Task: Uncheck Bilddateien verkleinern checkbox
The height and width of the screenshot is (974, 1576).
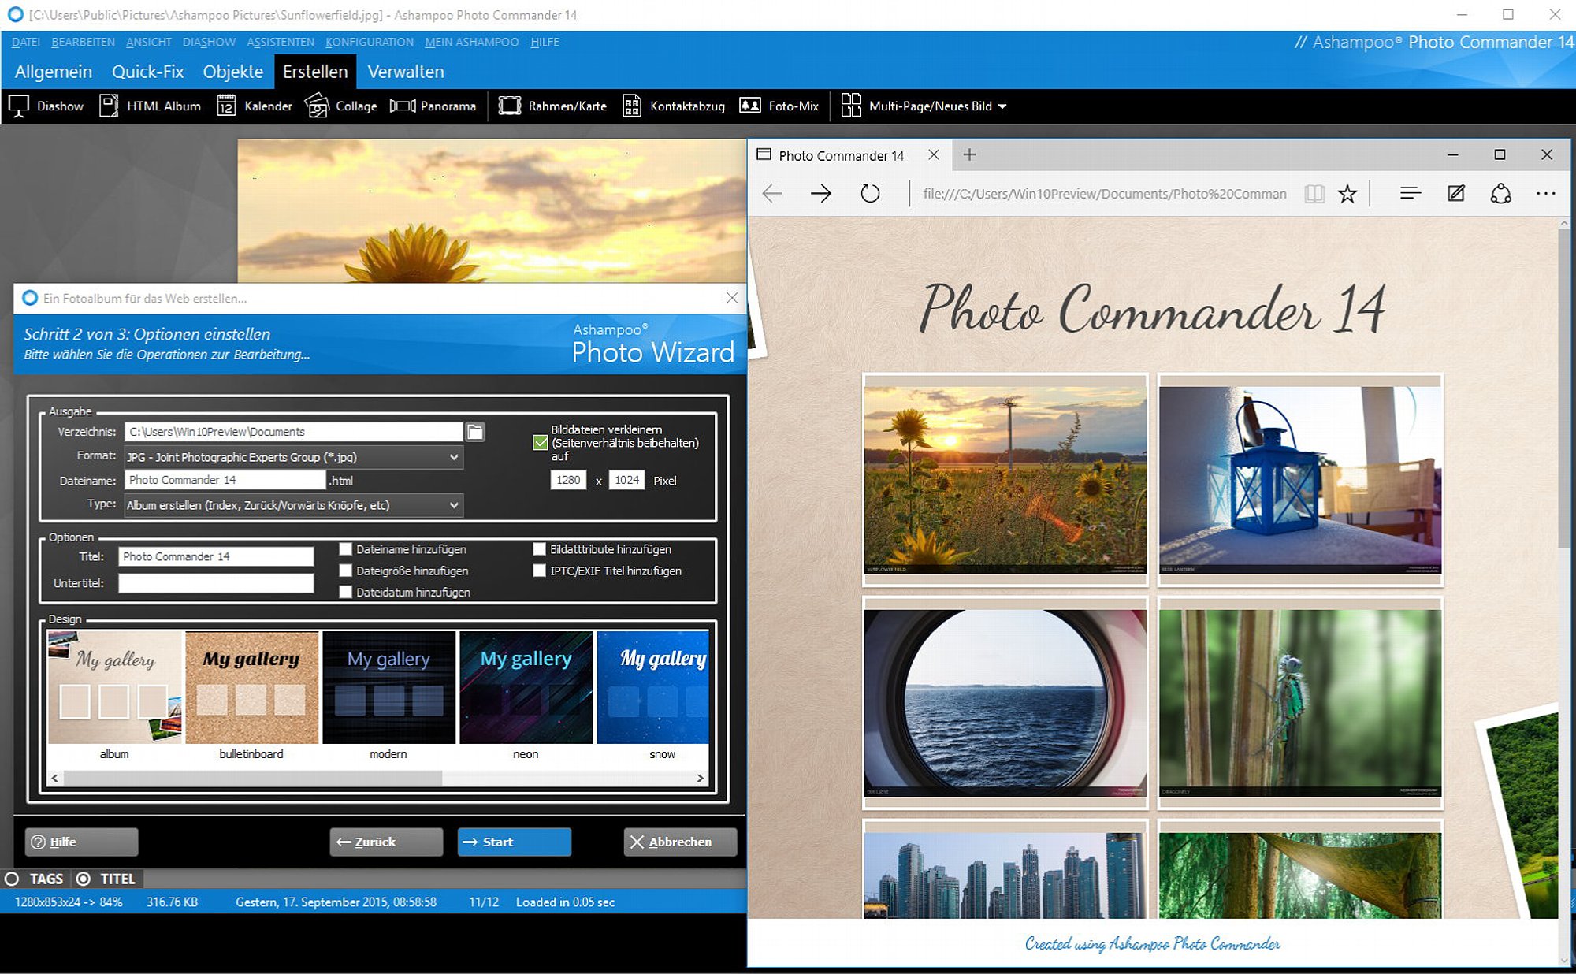Action: tap(541, 443)
